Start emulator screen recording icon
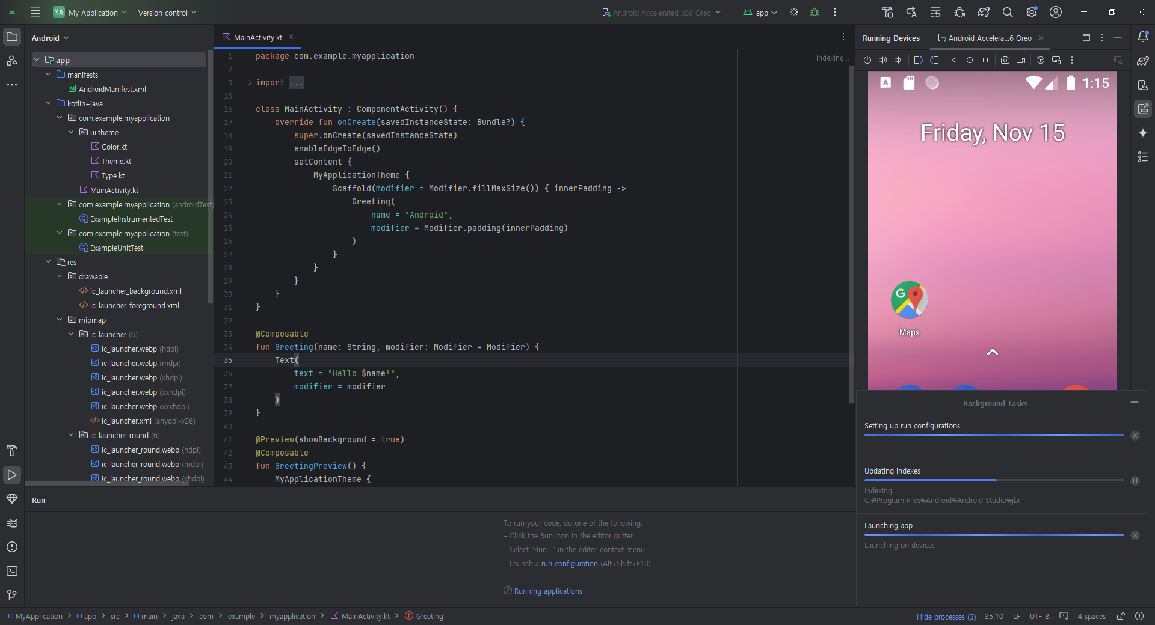The height and width of the screenshot is (625, 1155). (x=1021, y=60)
